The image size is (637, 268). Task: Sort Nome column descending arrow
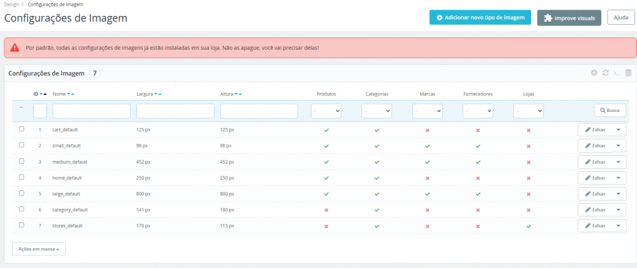pyautogui.click(x=68, y=94)
